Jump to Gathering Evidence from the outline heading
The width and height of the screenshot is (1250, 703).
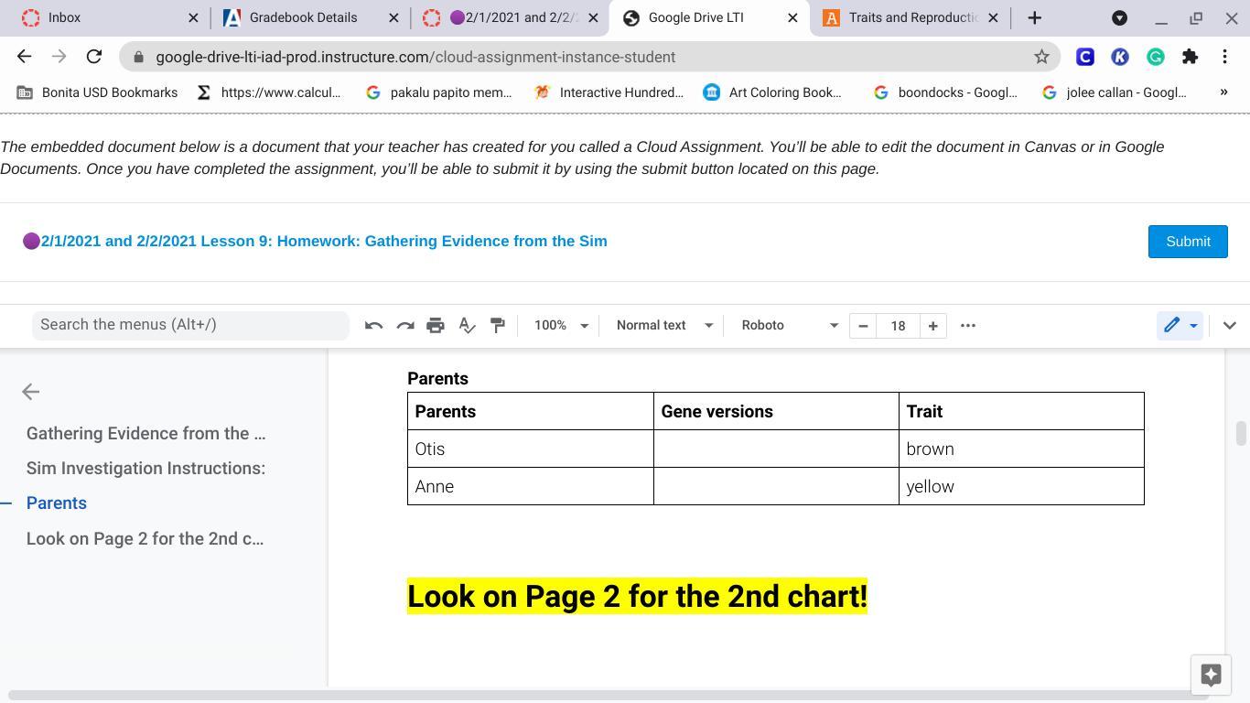click(146, 434)
